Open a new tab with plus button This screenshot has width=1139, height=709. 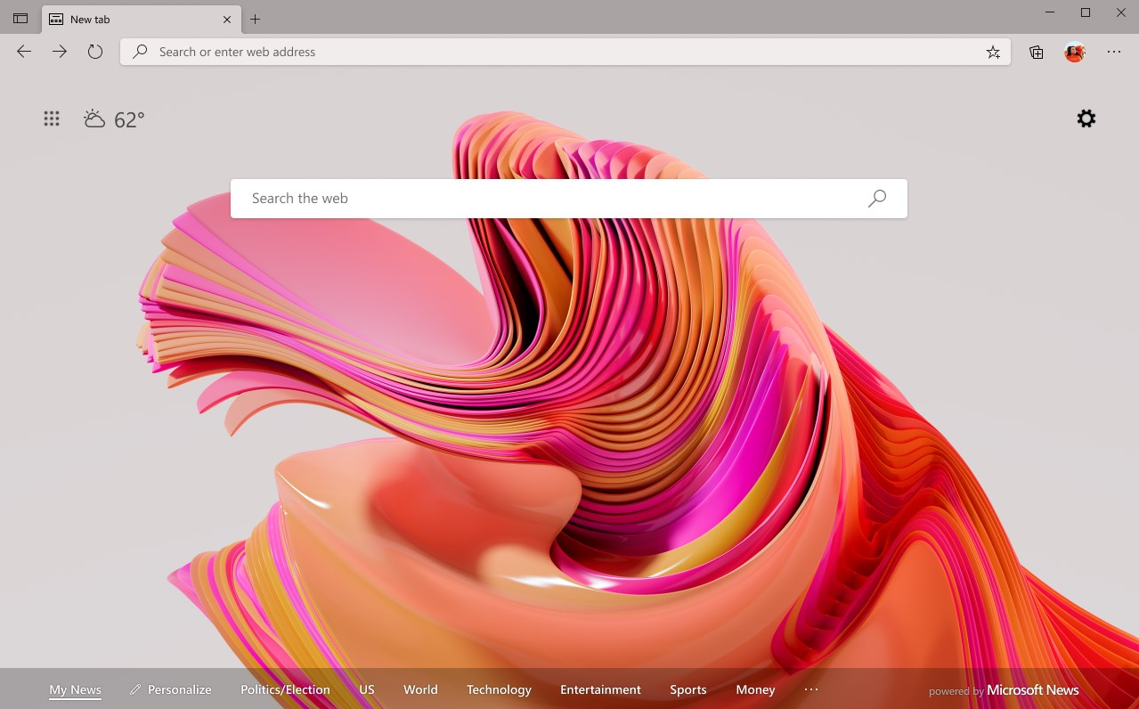[256, 19]
